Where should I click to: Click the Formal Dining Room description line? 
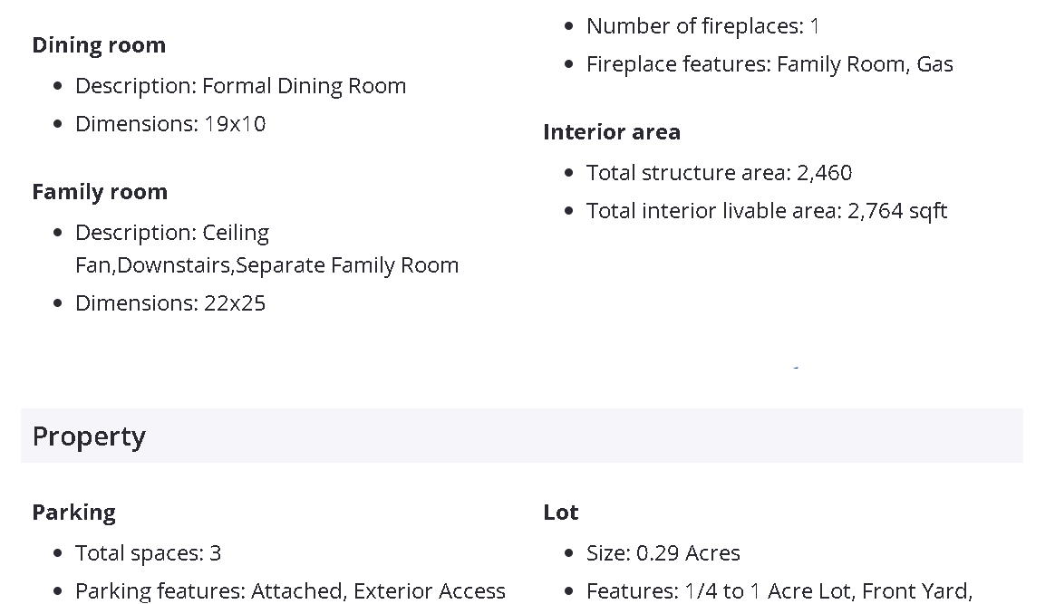click(x=240, y=86)
